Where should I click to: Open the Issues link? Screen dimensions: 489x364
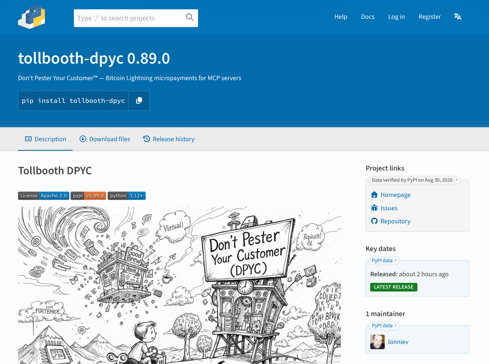coord(384,208)
